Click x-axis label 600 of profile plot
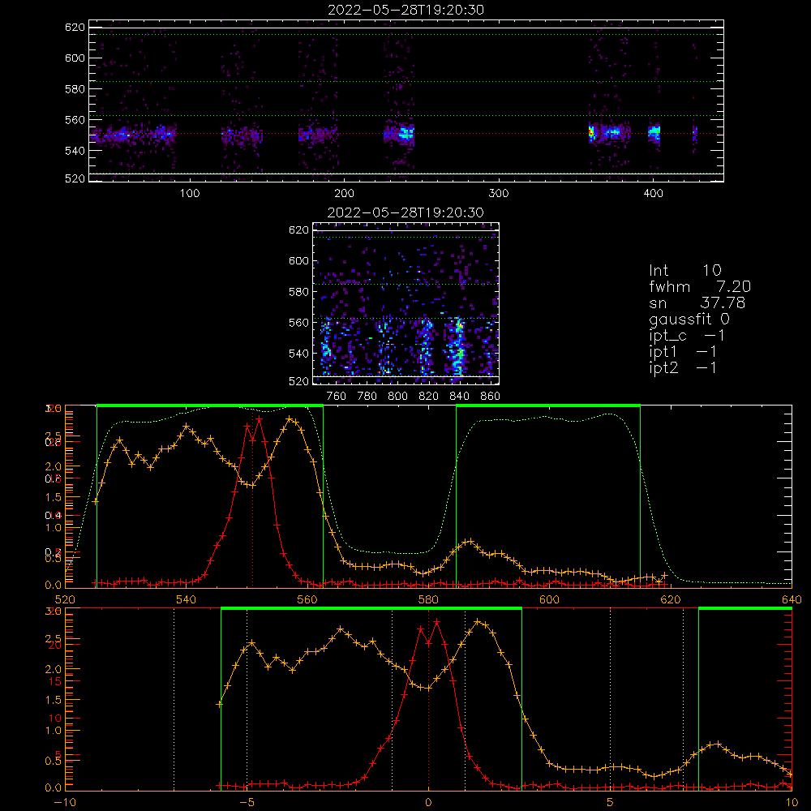The width and height of the screenshot is (811, 811). tap(549, 600)
